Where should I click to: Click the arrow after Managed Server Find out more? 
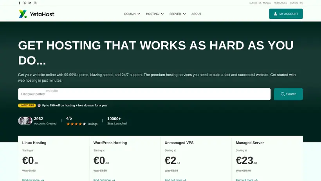pos(256,180)
